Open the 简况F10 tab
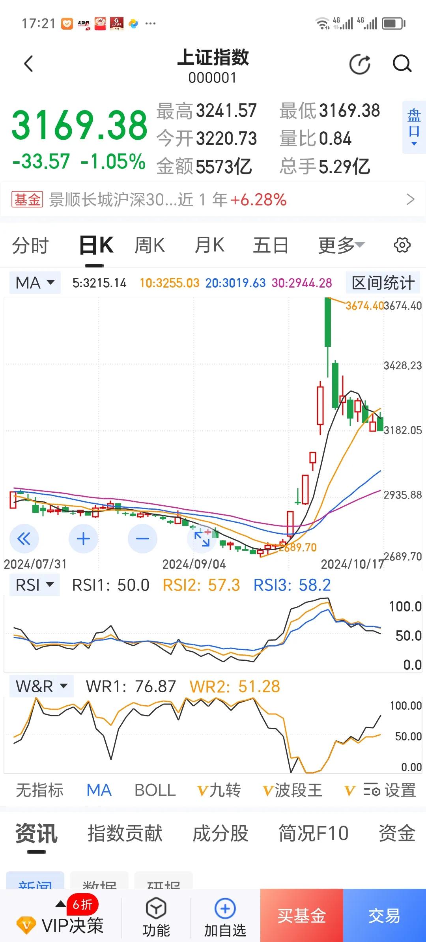426x942 pixels. pyautogui.click(x=314, y=834)
